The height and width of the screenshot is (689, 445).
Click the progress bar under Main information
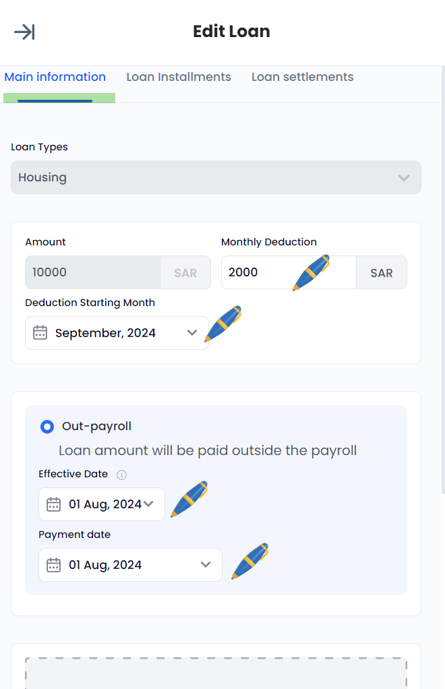click(x=59, y=98)
